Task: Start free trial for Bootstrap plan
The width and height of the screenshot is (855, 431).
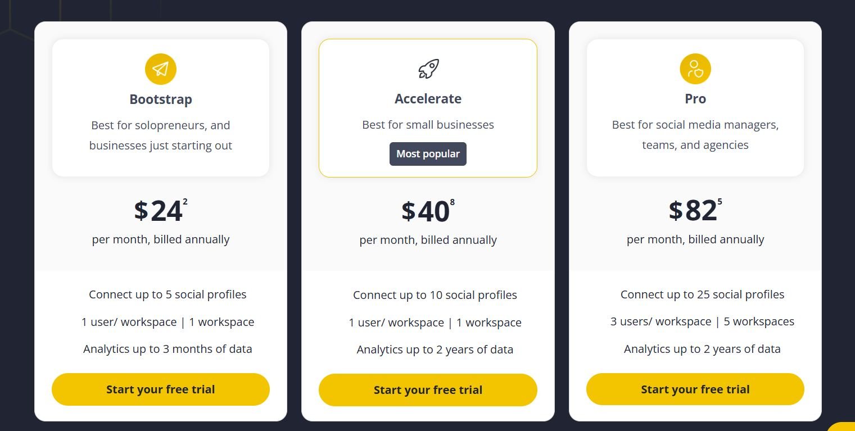Action: (x=161, y=389)
